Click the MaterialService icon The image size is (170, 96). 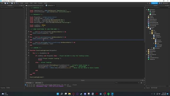[x=149, y=19]
